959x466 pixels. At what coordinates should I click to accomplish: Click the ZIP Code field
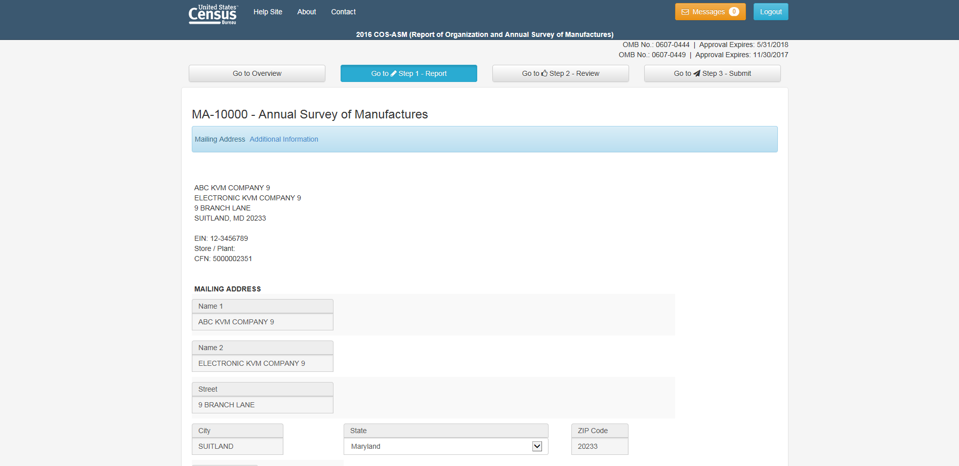[600, 446]
